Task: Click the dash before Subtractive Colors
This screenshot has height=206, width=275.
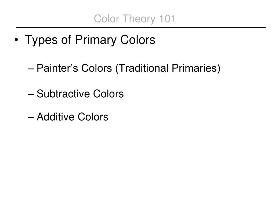Action: (x=31, y=95)
